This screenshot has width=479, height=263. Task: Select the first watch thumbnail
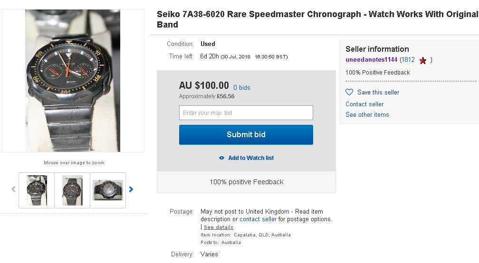pos(37,190)
